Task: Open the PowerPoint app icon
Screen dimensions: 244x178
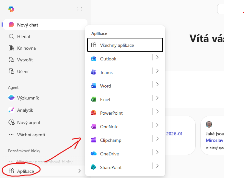Action: pyautogui.click(x=94, y=113)
